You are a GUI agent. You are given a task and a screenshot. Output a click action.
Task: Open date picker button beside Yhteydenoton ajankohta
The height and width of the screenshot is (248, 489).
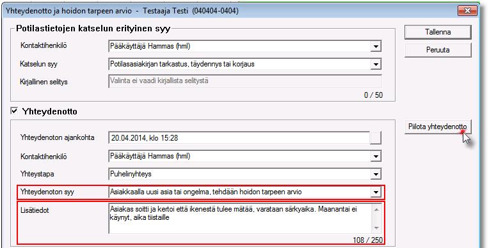(x=376, y=137)
